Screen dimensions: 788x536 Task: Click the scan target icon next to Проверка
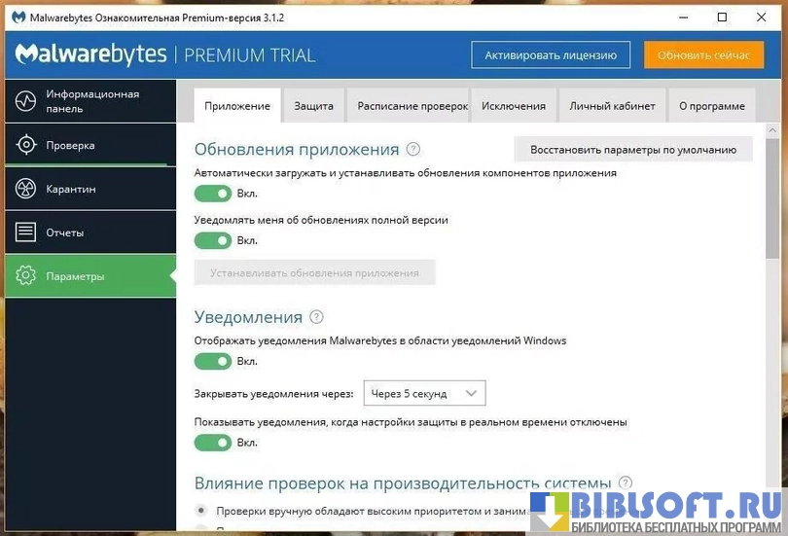pyautogui.click(x=26, y=145)
